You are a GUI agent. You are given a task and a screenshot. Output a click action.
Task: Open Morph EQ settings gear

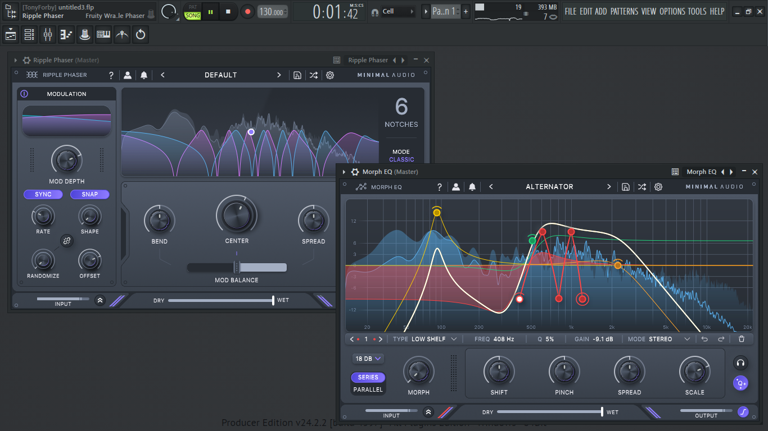[658, 187]
